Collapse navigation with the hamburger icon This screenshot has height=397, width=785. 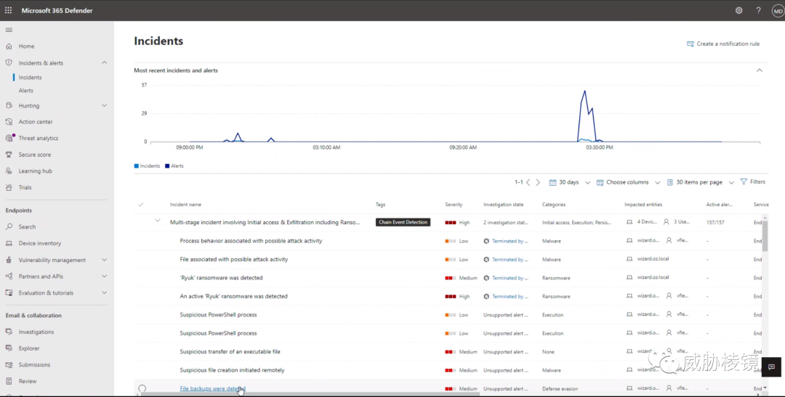(9, 30)
